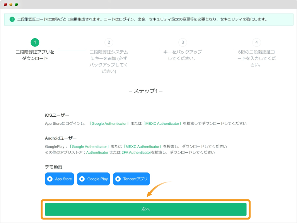This screenshot has width=297, height=223.
Task: Click the デモ動画 heading
Action: click(x=54, y=167)
